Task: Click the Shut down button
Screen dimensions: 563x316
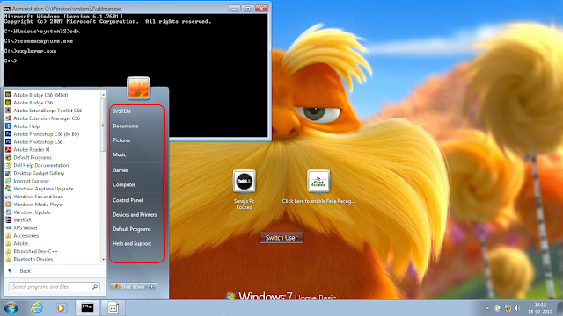Action: 130,287
